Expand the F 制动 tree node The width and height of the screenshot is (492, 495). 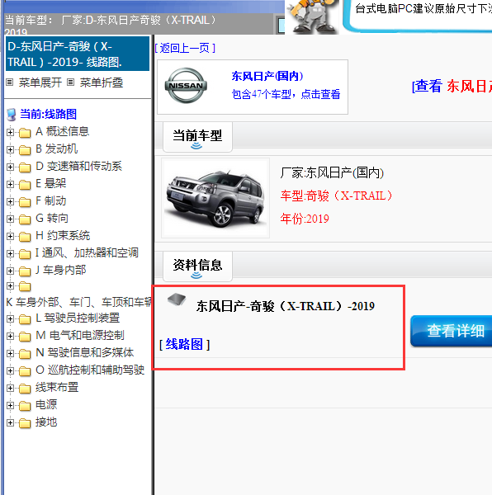click(10, 202)
